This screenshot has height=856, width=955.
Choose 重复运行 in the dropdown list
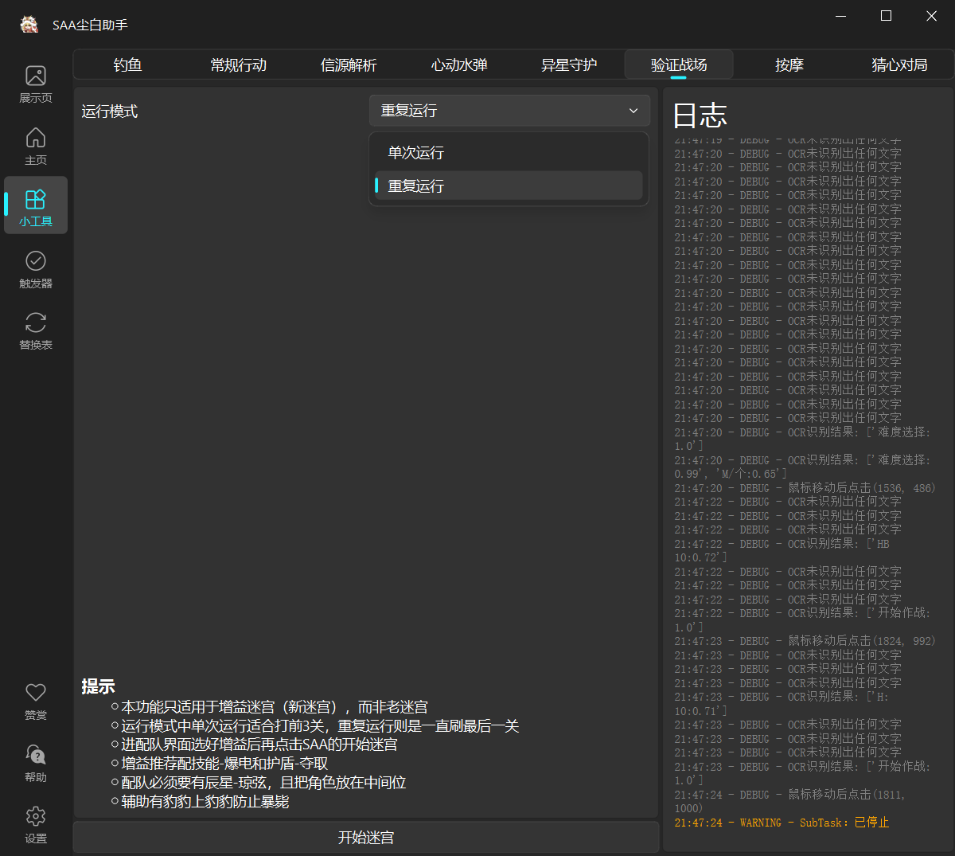(509, 186)
